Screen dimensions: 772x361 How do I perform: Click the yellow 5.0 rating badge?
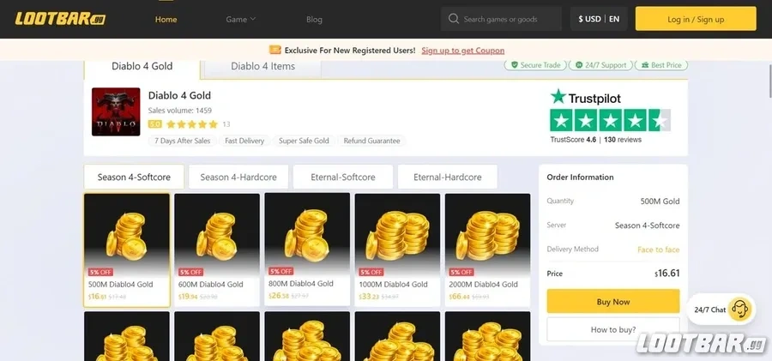coord(154,124)
